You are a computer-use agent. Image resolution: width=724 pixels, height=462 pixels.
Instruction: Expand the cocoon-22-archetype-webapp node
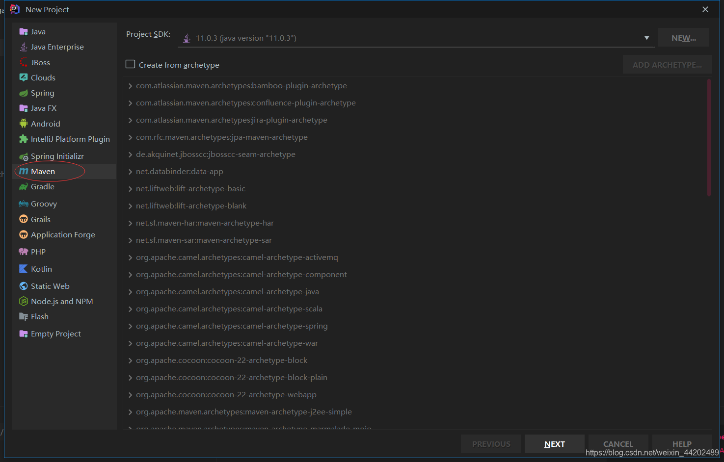click(x=130, y=395)
